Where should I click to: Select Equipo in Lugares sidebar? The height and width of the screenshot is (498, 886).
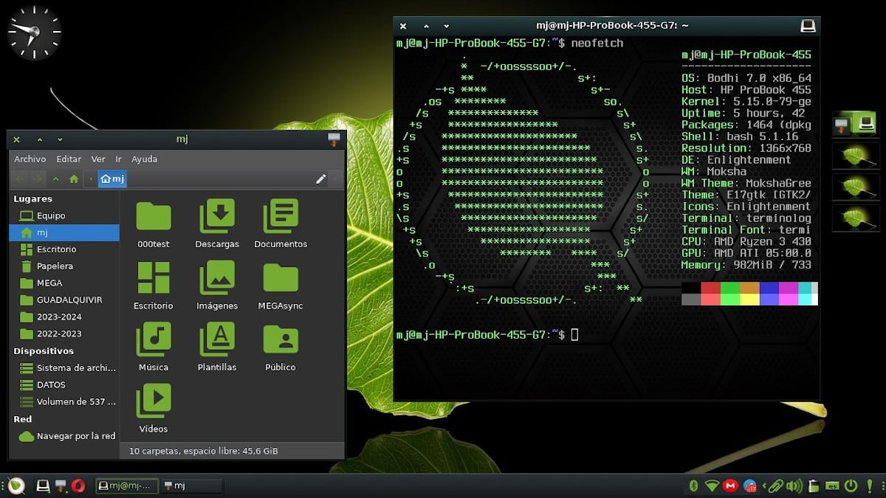coord(64,215)
